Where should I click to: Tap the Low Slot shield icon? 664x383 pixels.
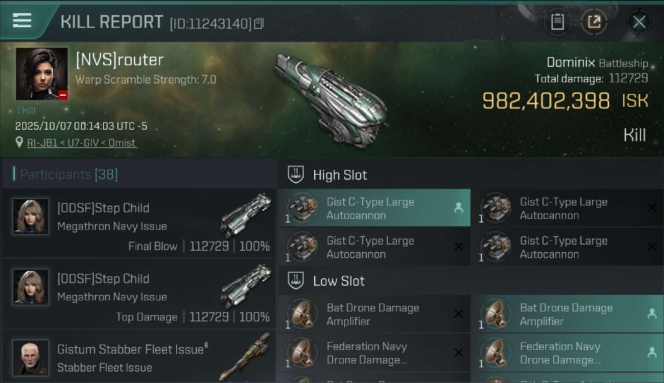coord(296,281)
